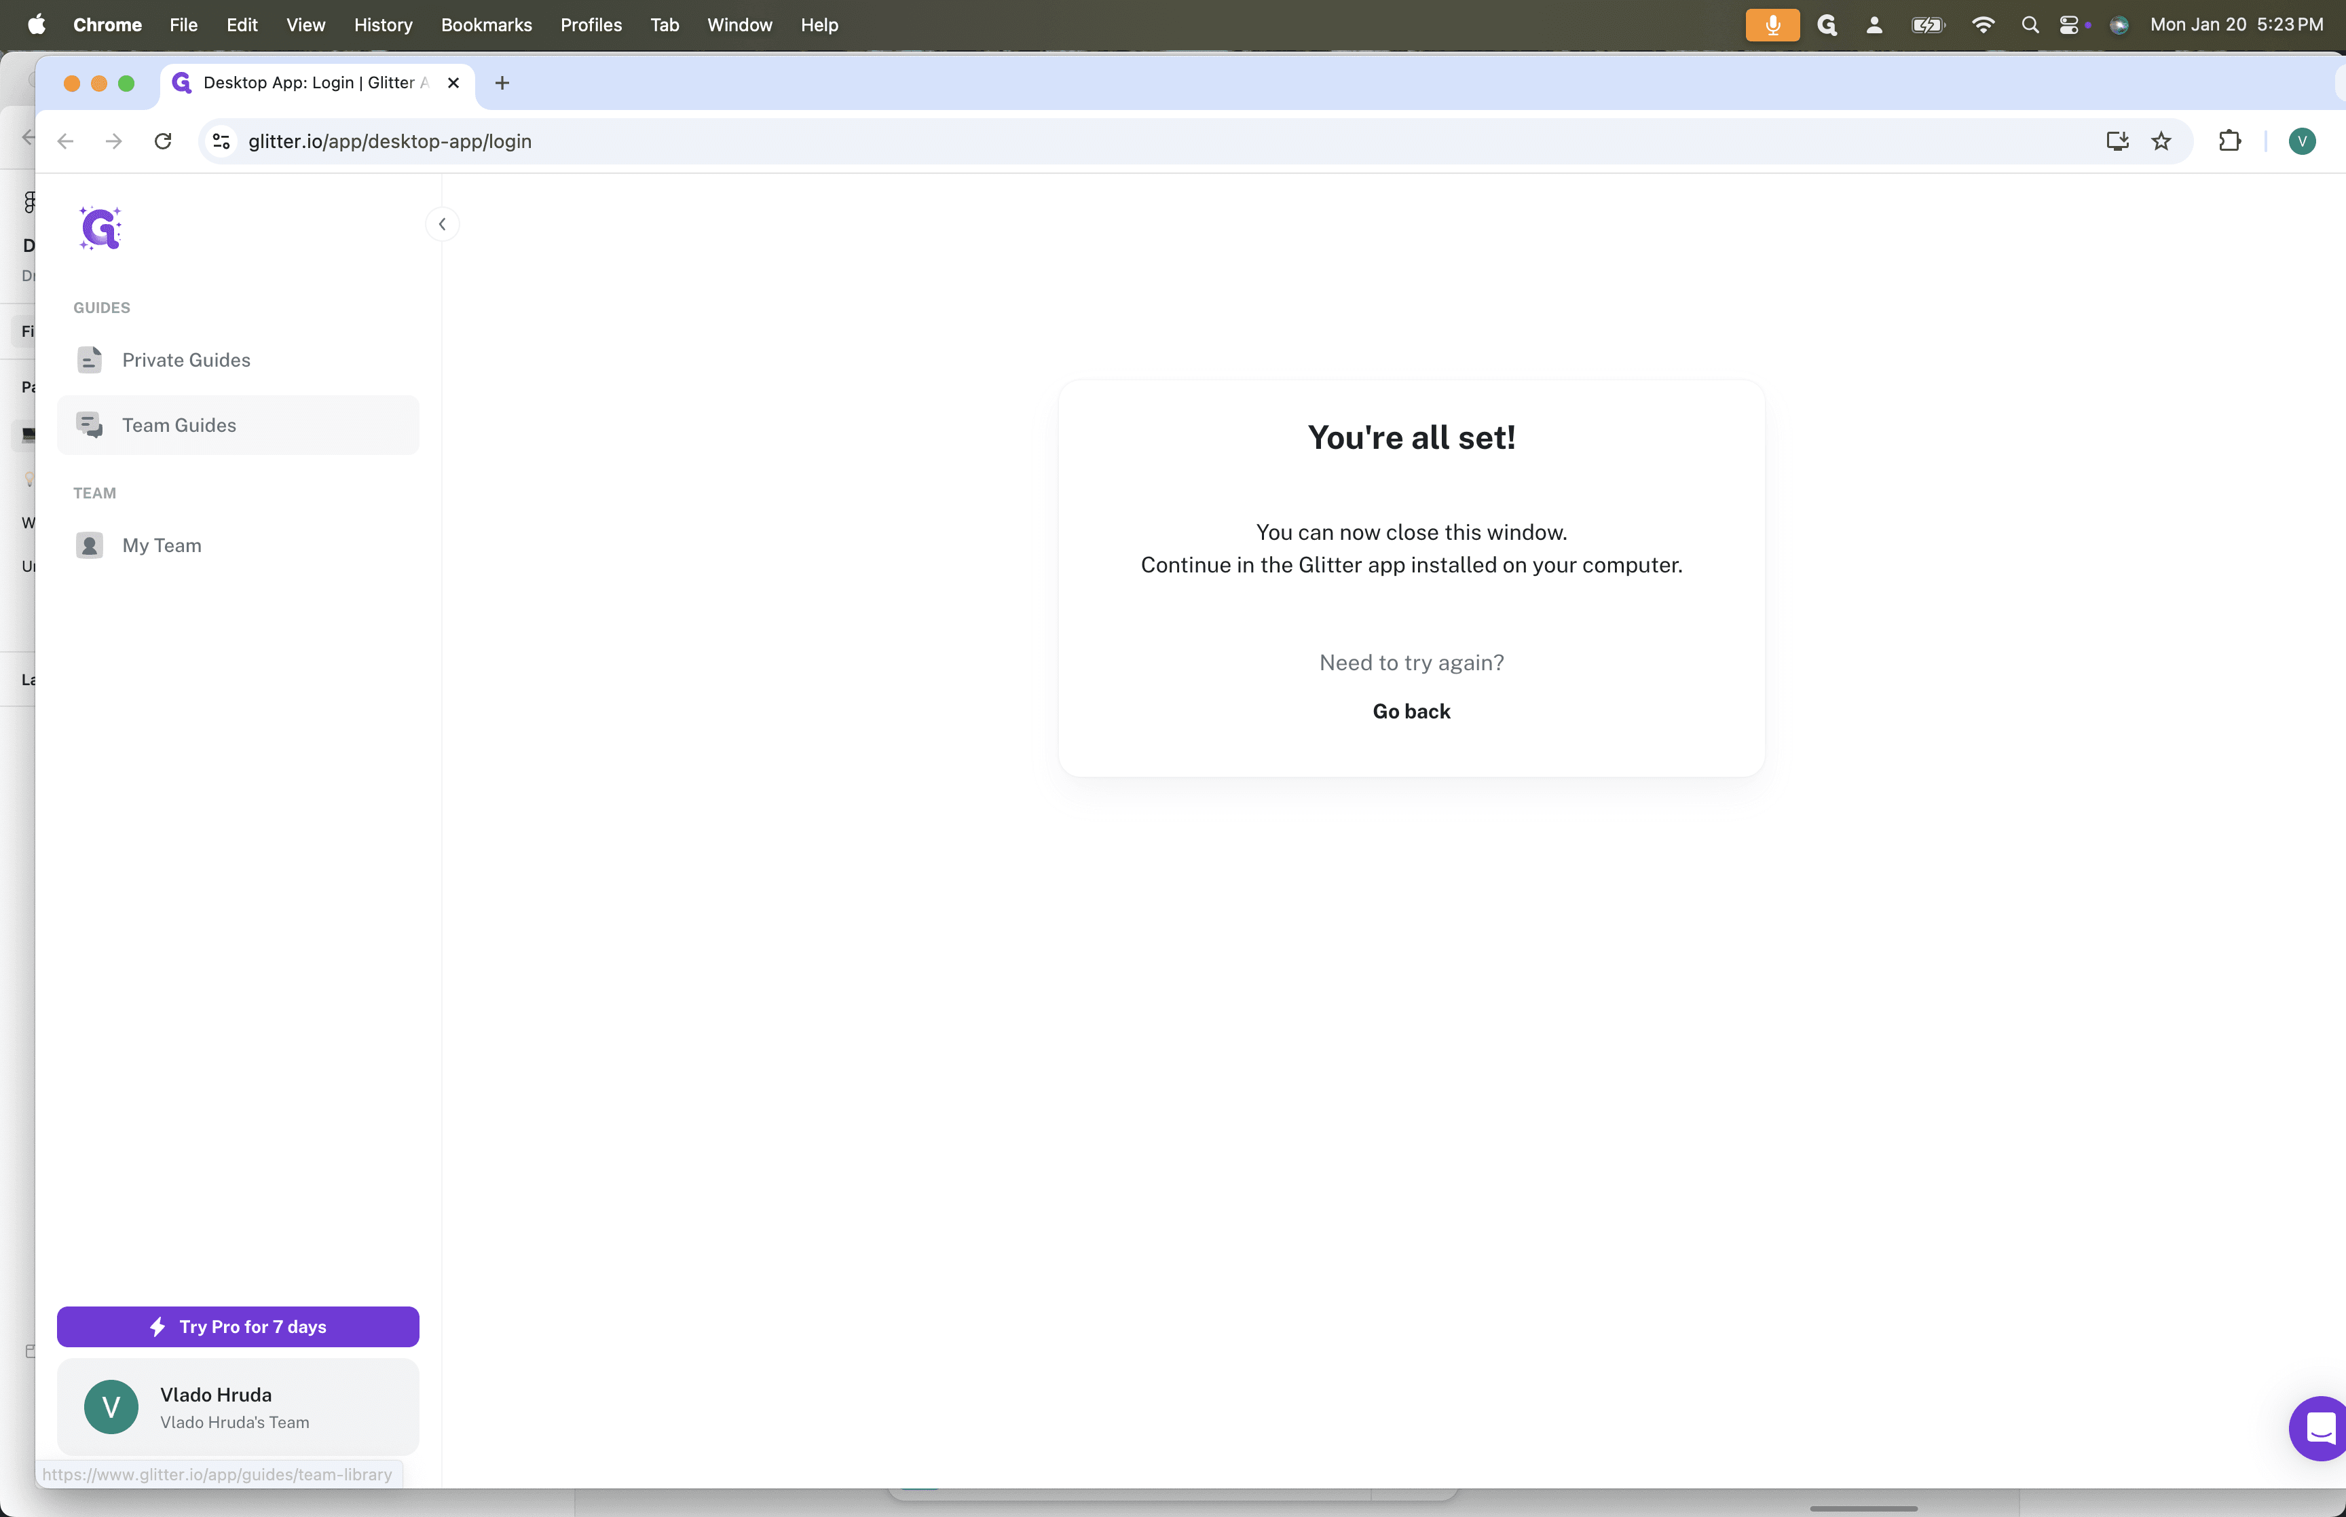Open Spotlight search
Image resolution: width=2346 pixels, height=1517 pixels.
(2030, 24)
